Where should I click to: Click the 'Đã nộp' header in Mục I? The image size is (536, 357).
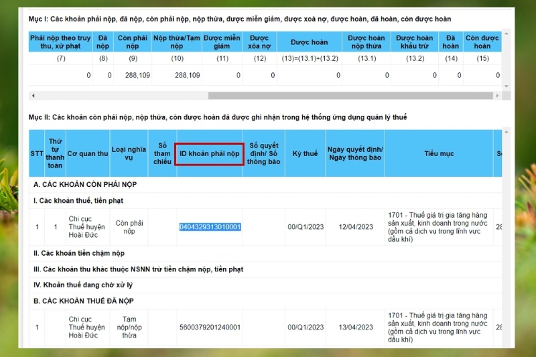click(103, 42)
